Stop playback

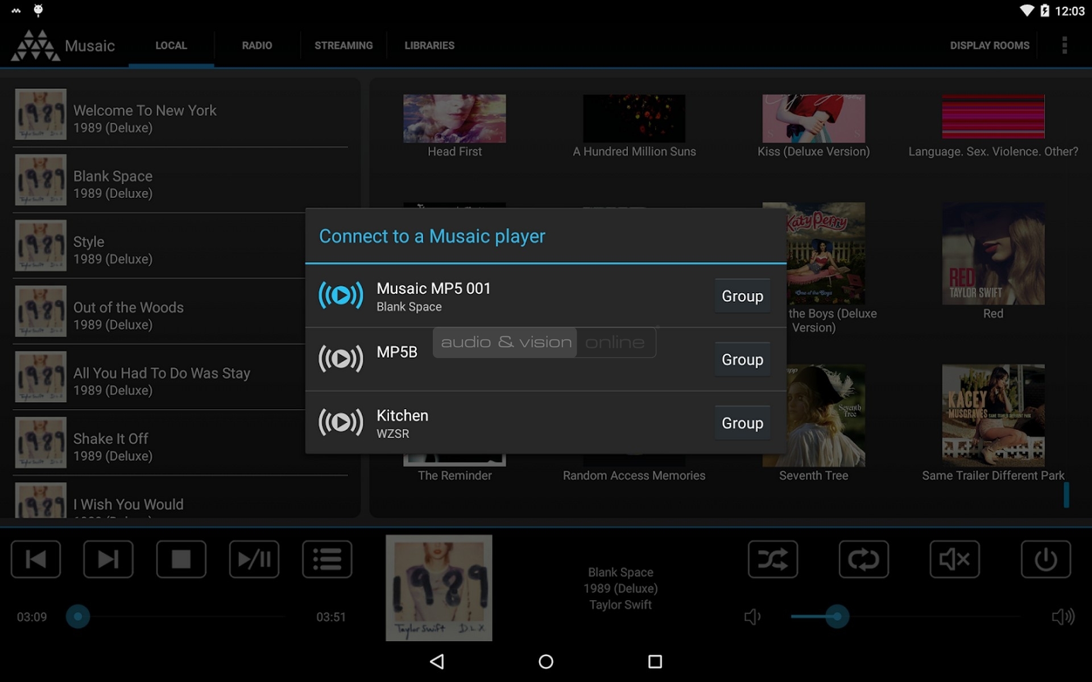click(181, 559)
